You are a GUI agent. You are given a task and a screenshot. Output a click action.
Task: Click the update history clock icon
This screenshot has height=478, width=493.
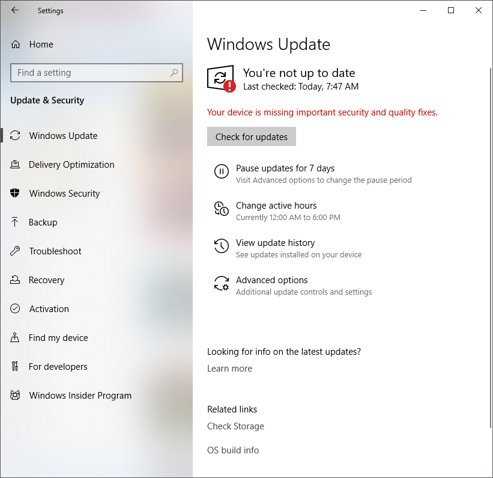click(x=222, y=246)
